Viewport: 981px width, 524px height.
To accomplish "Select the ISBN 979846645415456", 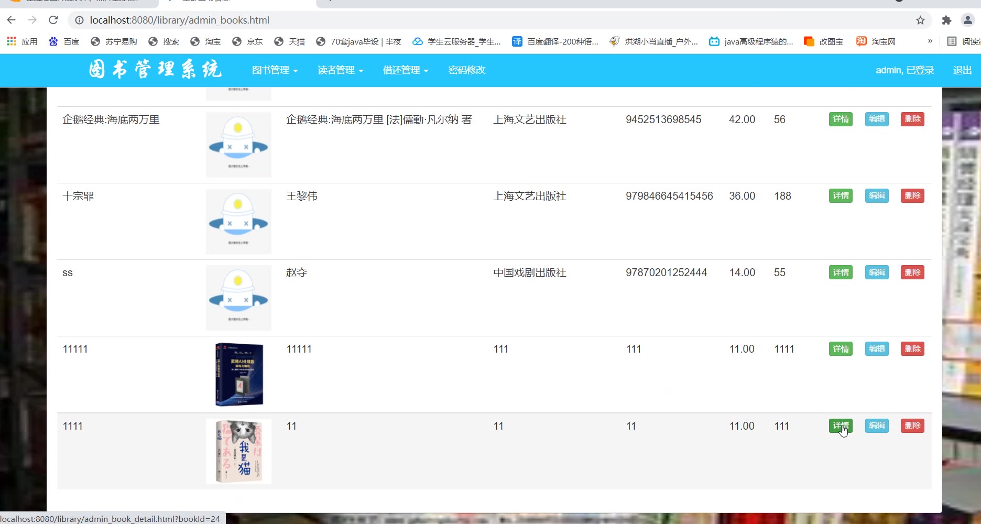I will (669, 196).
